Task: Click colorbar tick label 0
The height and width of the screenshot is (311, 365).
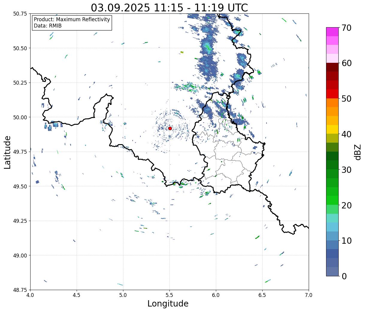Action: [x=344, y=276]
